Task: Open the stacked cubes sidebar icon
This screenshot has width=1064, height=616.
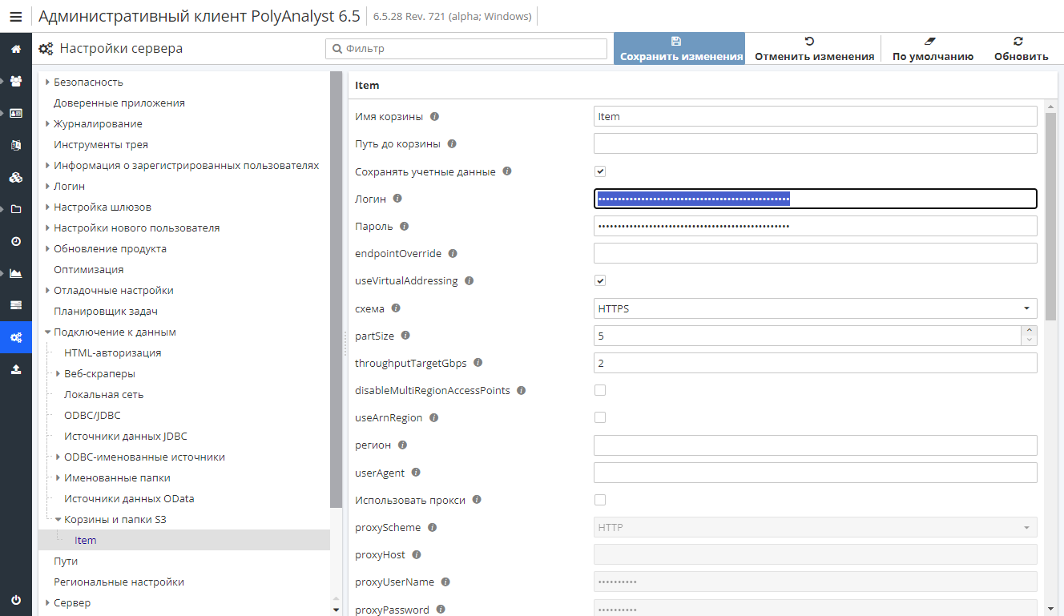Action: 16,177
